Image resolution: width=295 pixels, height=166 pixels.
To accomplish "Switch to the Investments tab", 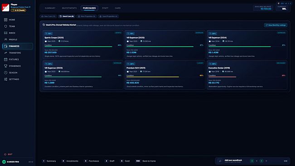I will (69, 8).
